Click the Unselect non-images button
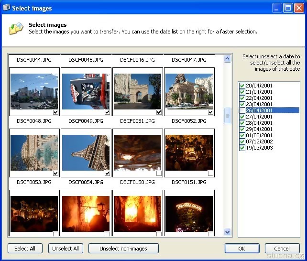307x261 pixels. [123, 249]
